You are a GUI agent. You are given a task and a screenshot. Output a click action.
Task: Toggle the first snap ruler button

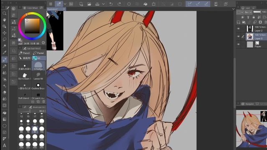click(x=190, y=4)
